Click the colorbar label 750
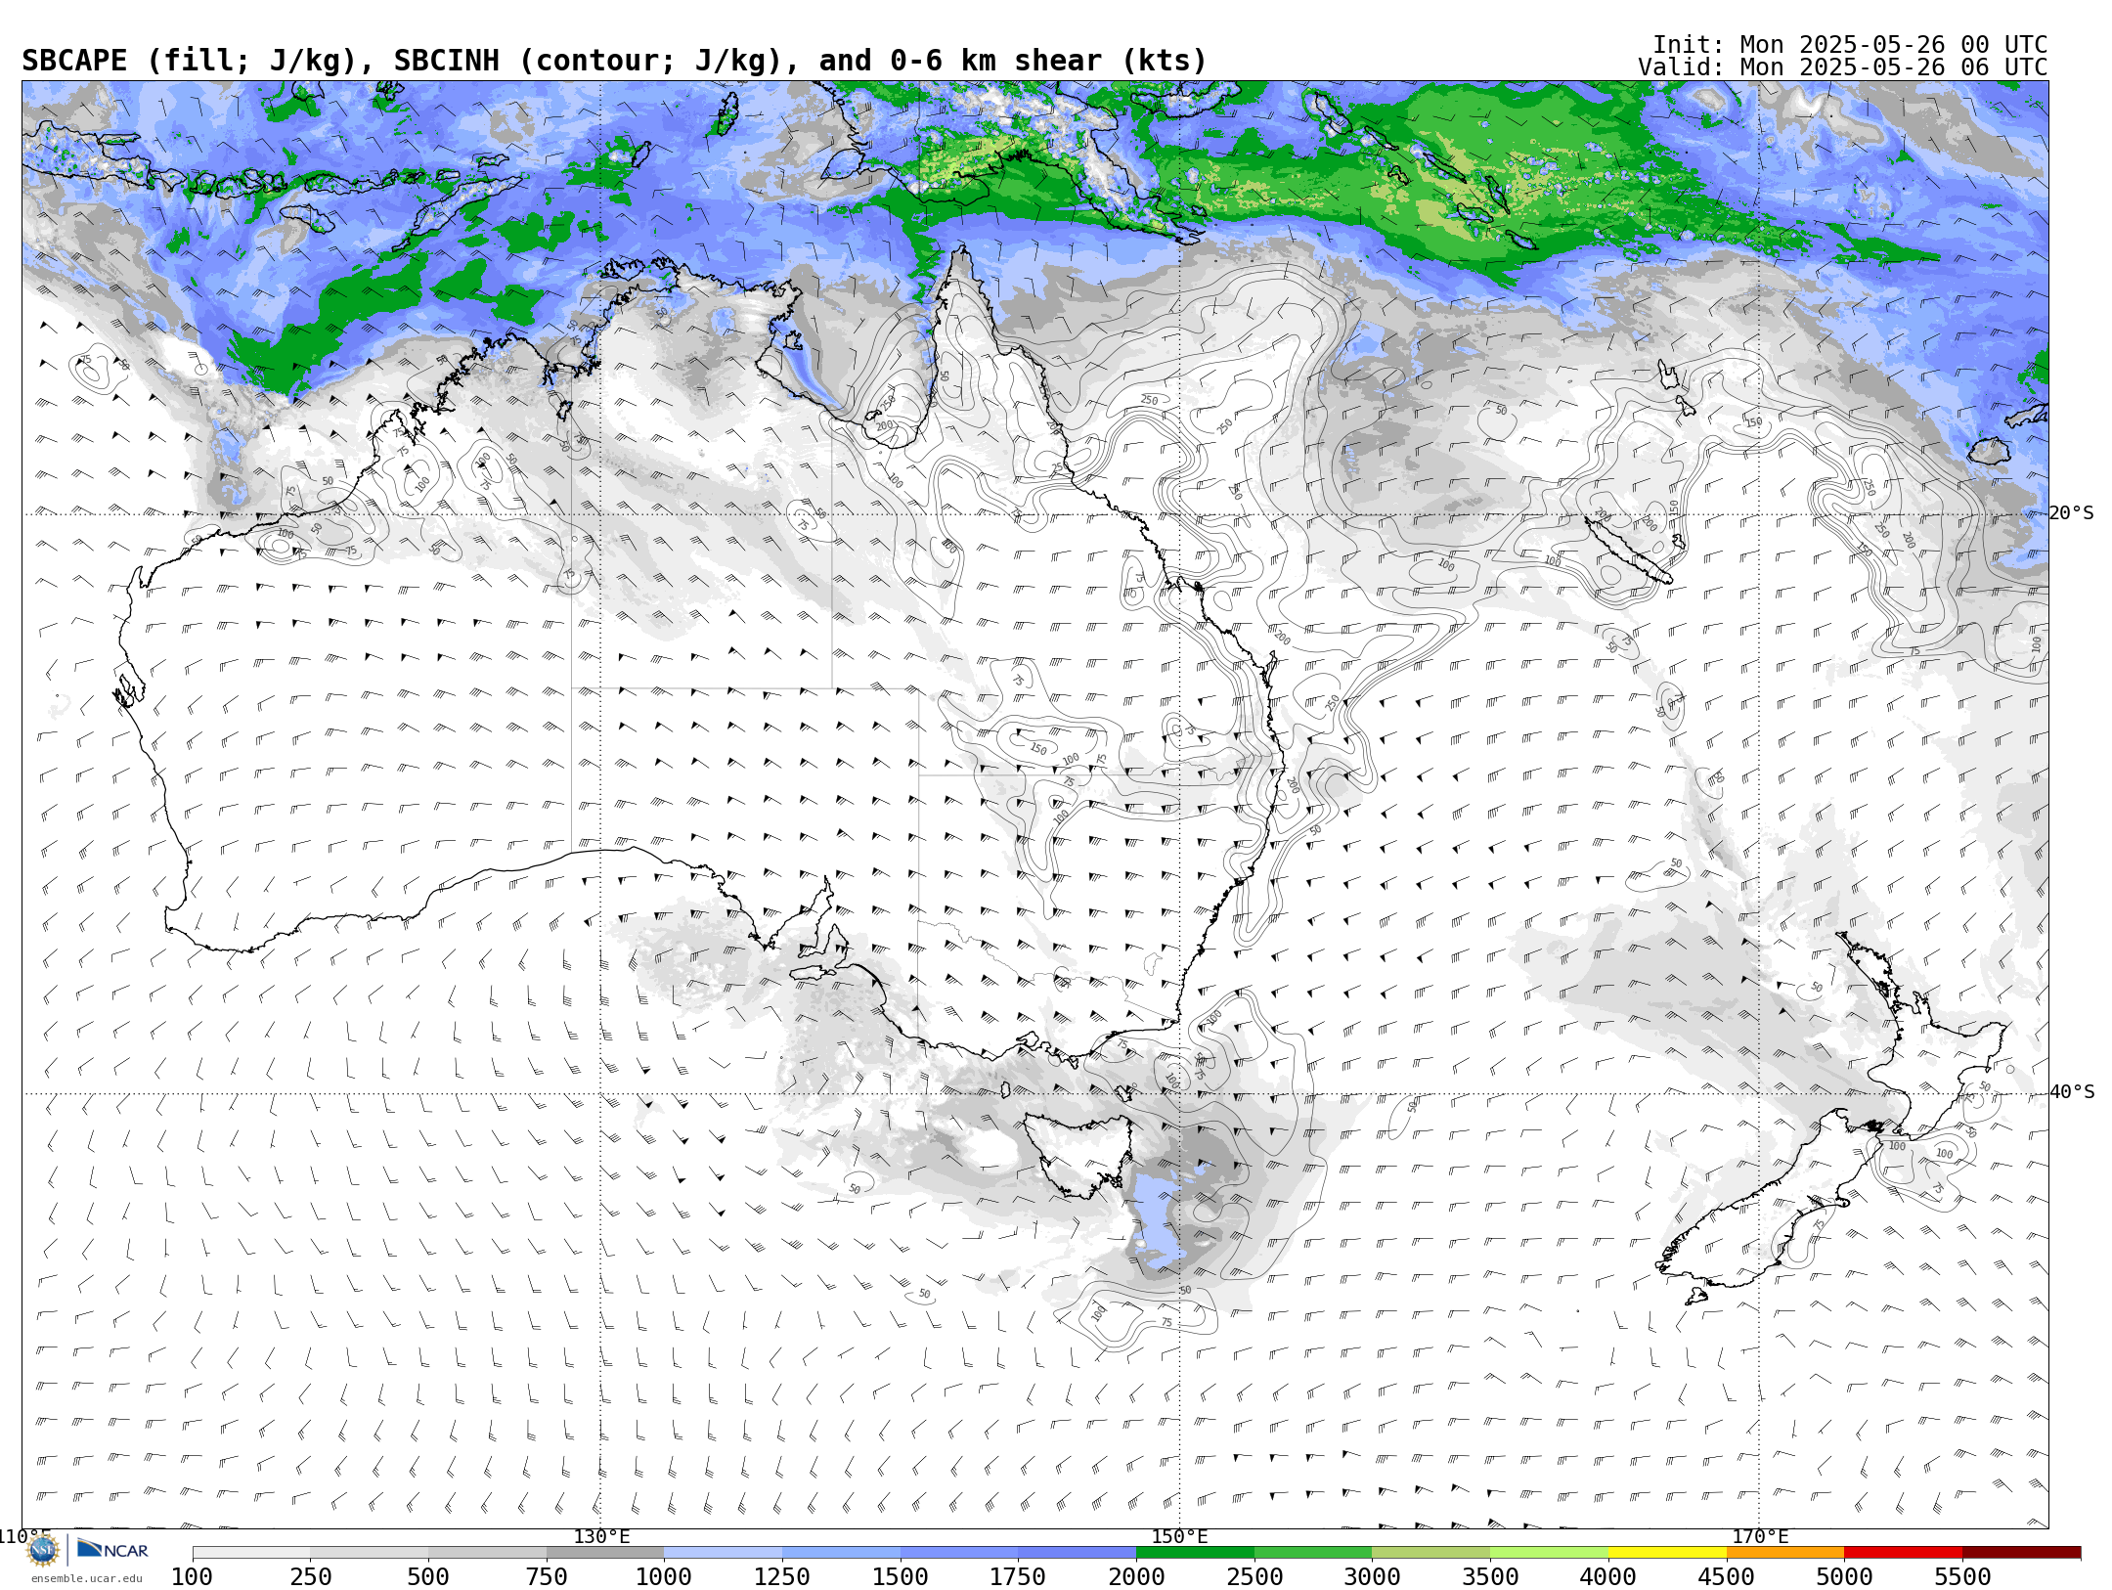 point(547,1576)
